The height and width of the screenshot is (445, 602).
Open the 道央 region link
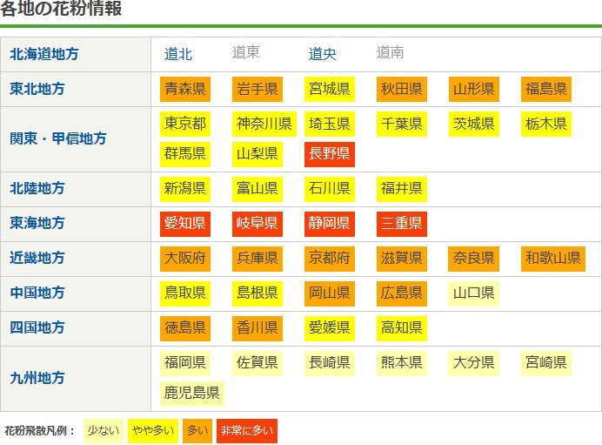[323, 54]
